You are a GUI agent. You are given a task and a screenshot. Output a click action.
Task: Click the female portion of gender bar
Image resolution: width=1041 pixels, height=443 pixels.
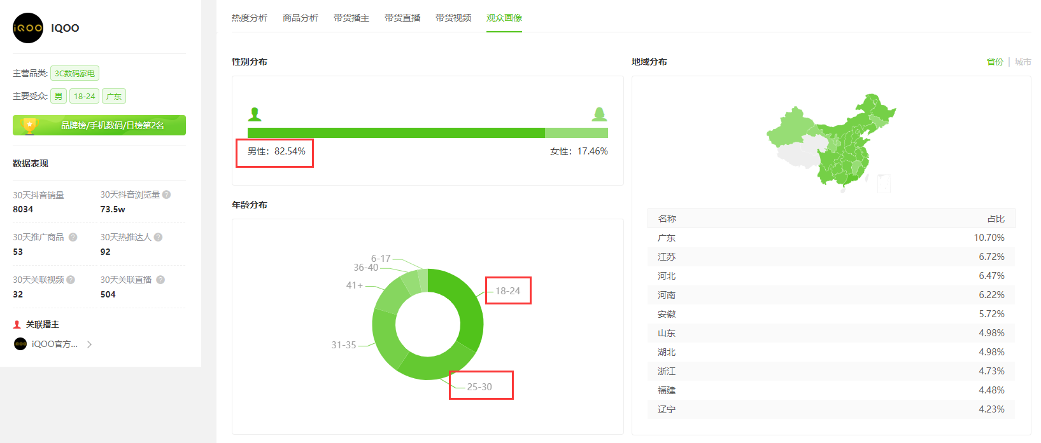point(576,133)
